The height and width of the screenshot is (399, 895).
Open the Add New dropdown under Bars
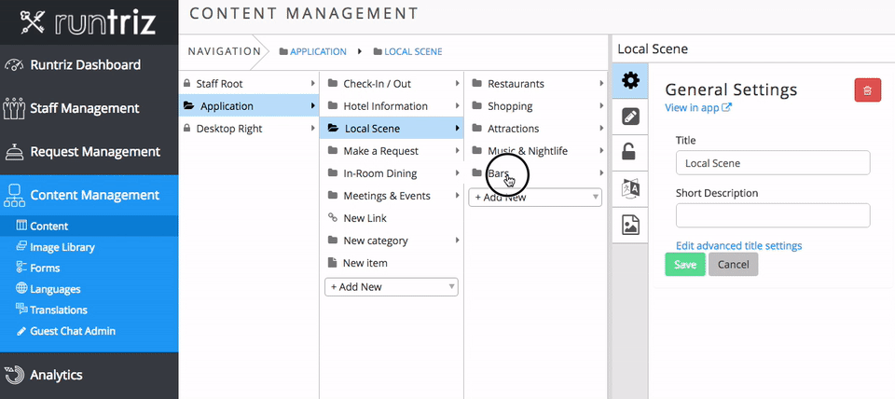(535, 197)
